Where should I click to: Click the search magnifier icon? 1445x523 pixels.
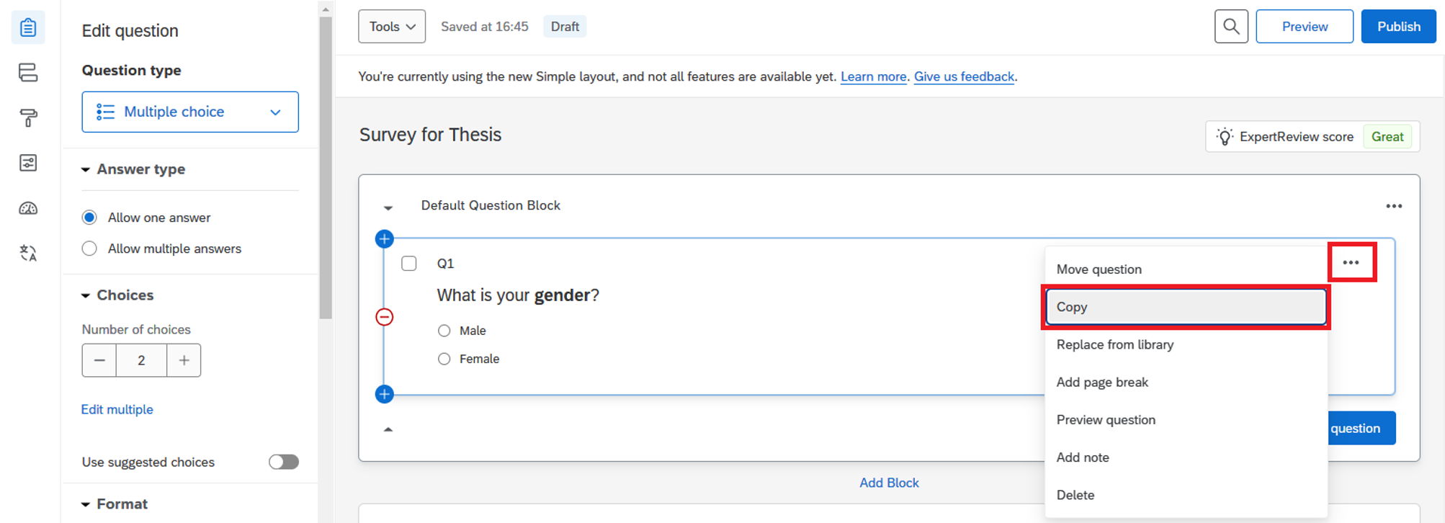tap(1231, 27)
